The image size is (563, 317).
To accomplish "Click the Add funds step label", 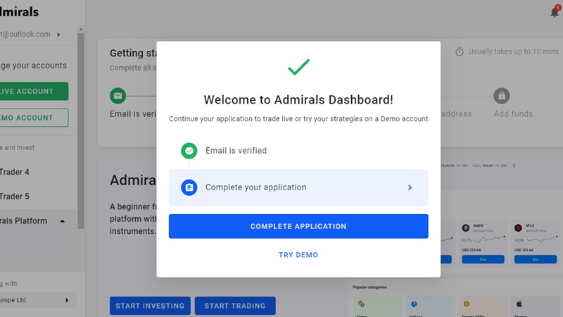I will (x=513, y=114).
